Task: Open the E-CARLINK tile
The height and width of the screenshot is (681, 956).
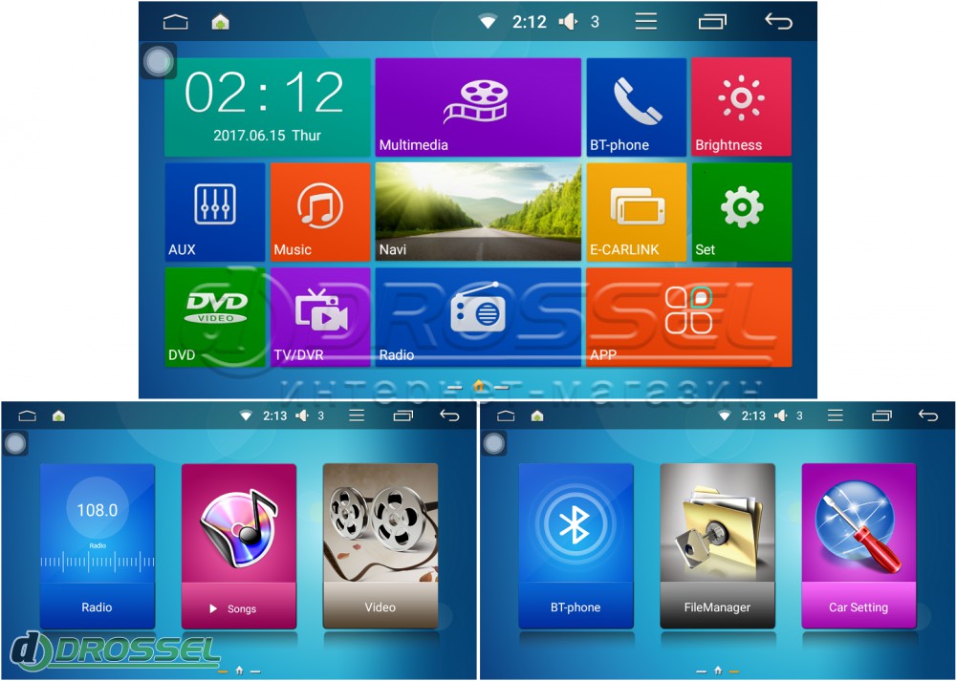Action: coord(636,212)
